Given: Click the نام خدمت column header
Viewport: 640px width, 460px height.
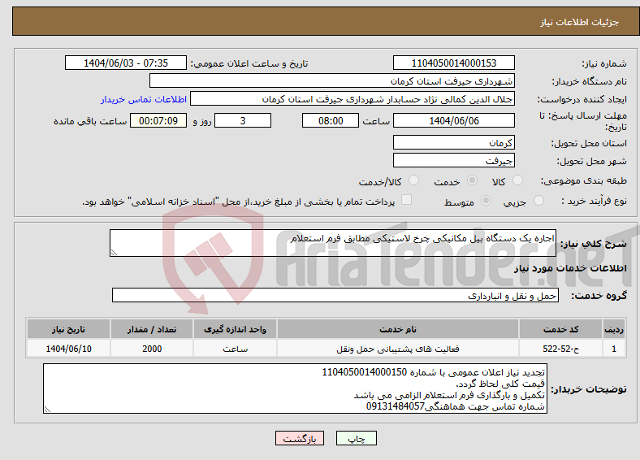Looking at the screenshot, I should point(398,329).
